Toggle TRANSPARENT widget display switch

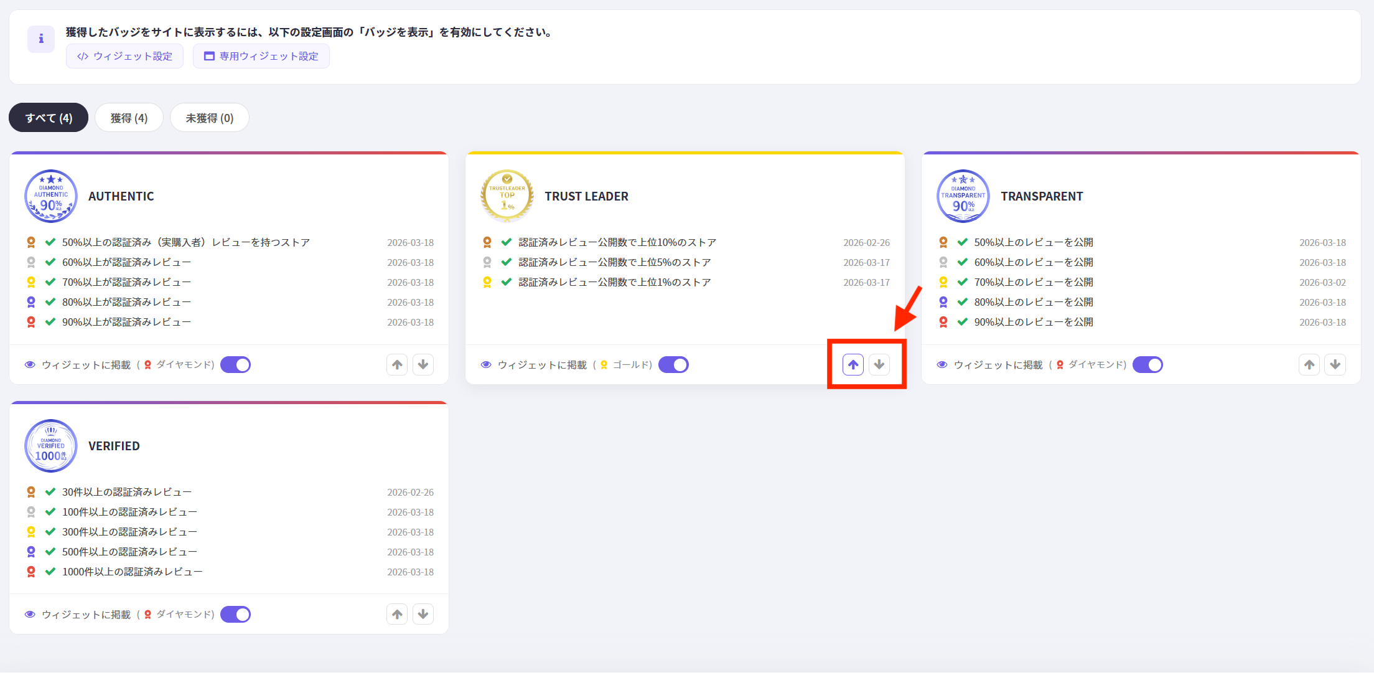point(1148,365)
